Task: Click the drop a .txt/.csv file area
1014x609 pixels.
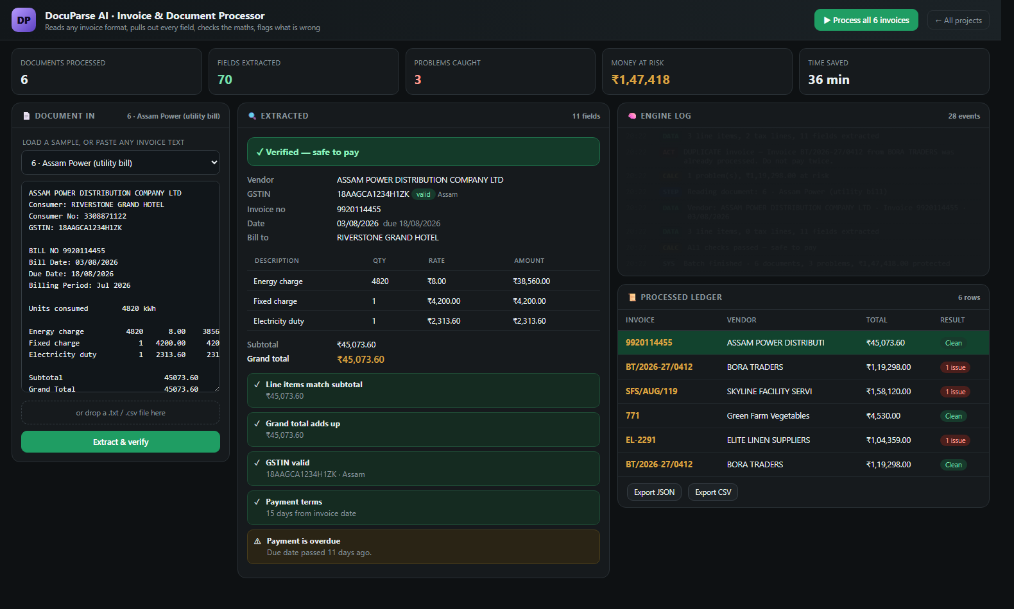Action: point(121,413)
